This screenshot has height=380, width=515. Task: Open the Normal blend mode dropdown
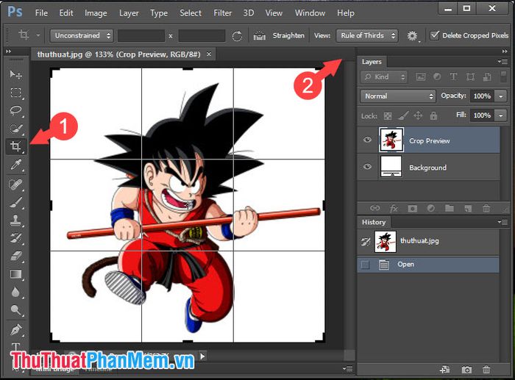pos(398,96)
